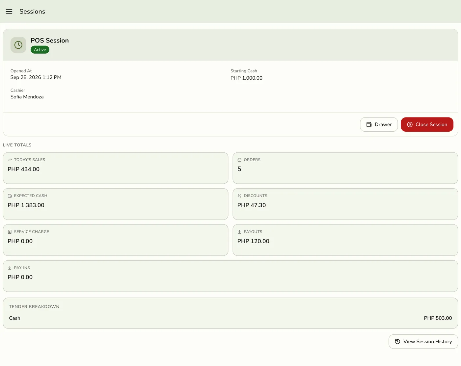
Task: Click the Service Charge receipt icon
Action: tap(10, 232)
